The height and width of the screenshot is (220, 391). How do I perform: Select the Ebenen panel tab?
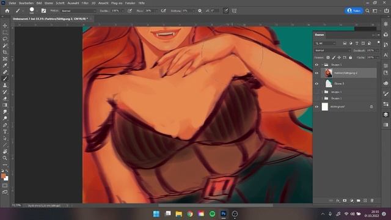[x=319, y=35]
